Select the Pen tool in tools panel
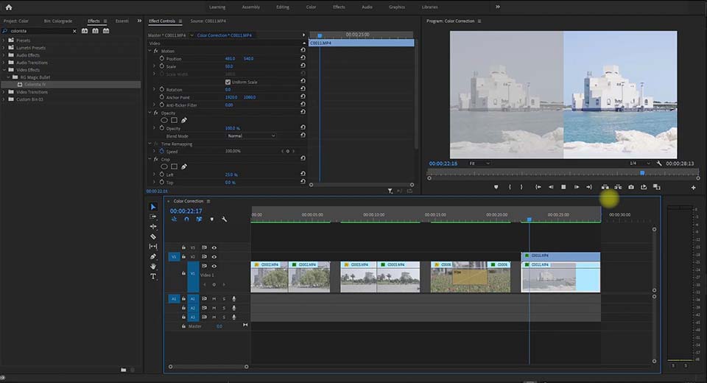 coord(153,256)
